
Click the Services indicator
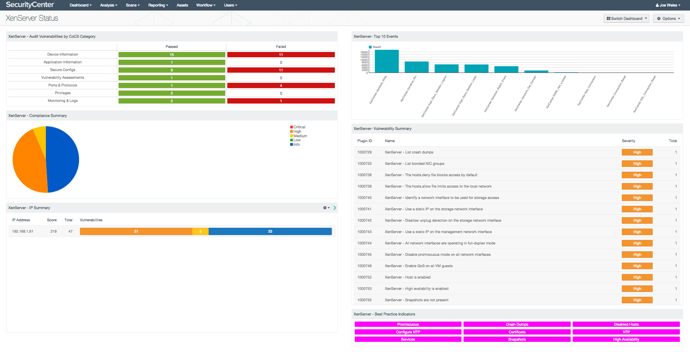408,339
